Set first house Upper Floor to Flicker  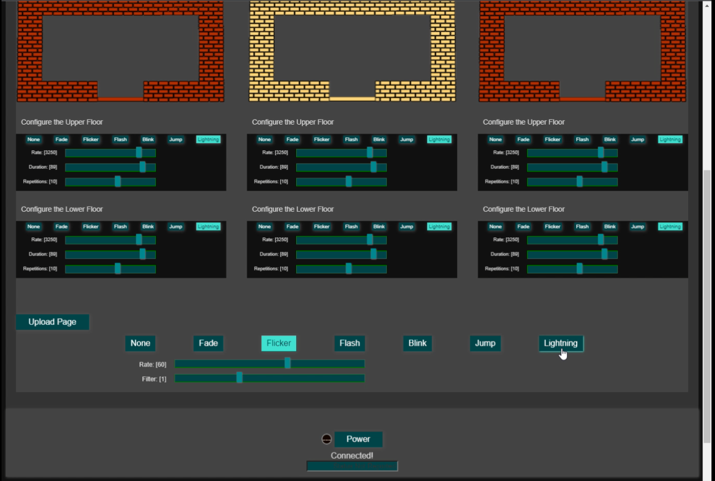[x=91, y=140]
